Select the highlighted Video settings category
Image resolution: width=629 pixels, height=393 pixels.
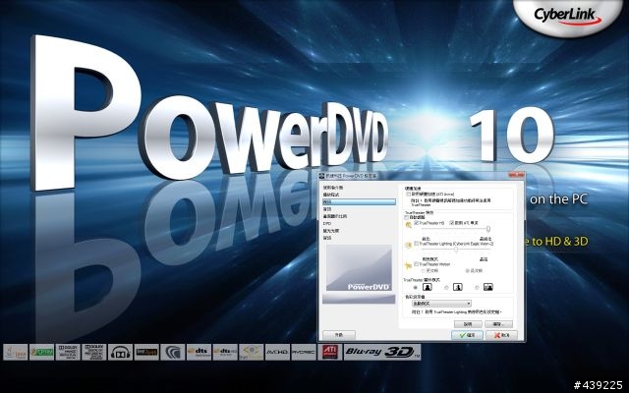pyautogui.click(x=359, y=201)
